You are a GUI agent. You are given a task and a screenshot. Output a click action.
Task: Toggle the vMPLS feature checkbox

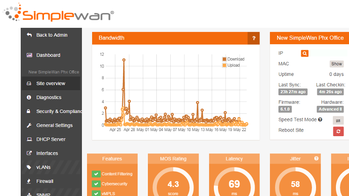click(95, 193)
